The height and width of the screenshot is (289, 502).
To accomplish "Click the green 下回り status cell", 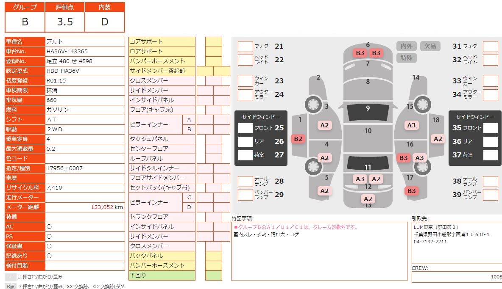I will pos(213,275).
